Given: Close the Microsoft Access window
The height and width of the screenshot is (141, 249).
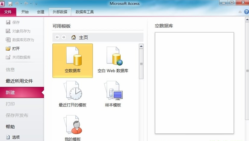Looking at the screenshot, I should pyautogui.click(x=243, y=3).
